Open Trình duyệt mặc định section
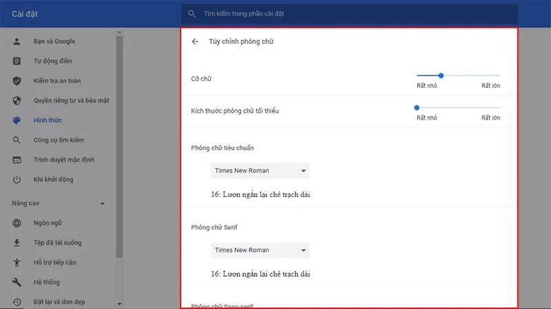Image resolution: width=551 pixels, height=309 pixels. tap(64, 160)
